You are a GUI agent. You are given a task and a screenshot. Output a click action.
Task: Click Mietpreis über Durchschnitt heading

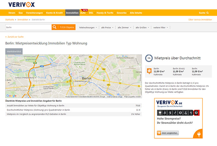click(177, 58)
